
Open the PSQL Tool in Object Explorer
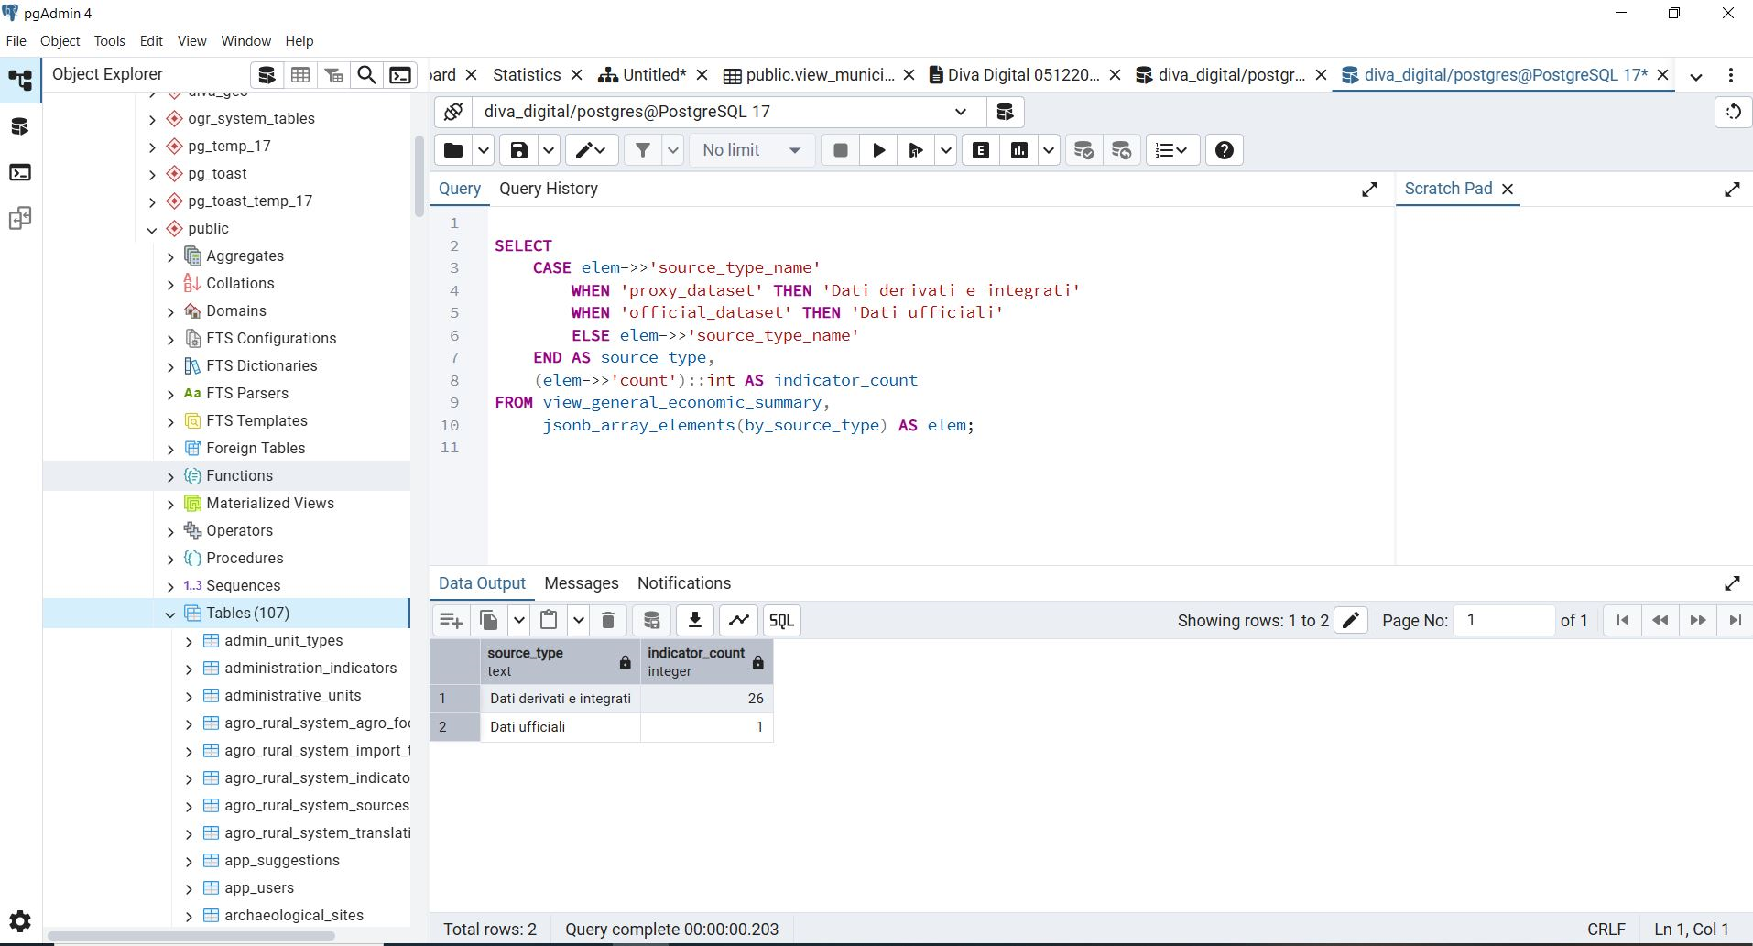click(400, 75)
